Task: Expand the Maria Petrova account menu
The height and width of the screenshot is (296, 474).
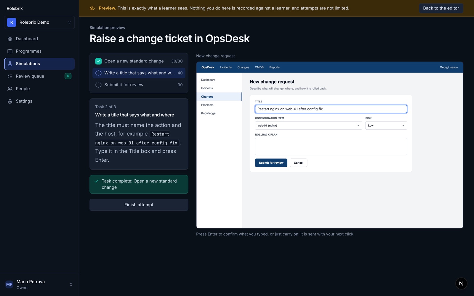Action: (39, 284)
